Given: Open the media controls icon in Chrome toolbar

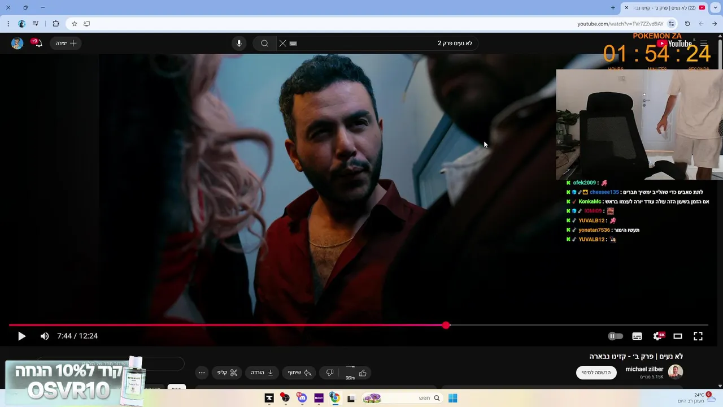Looking at the screenshot, I should click(x=36, y=24).
